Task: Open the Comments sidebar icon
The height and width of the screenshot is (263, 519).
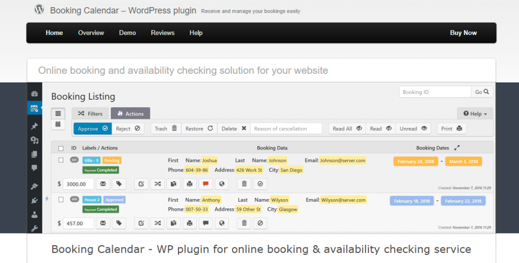Action: pos(34,168)
